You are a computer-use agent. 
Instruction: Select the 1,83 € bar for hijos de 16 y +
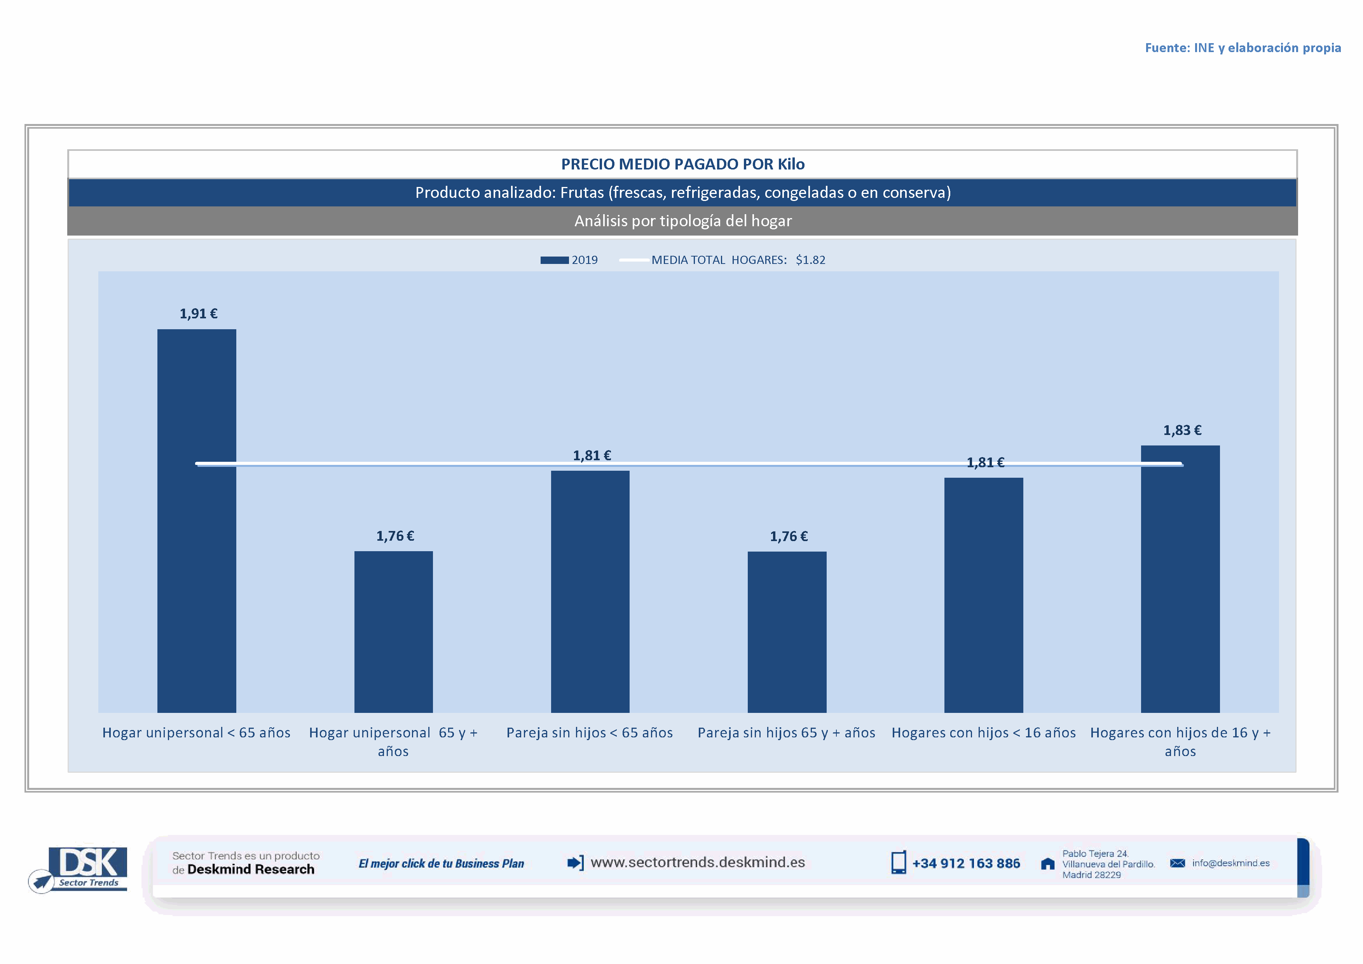[1180, 582]
